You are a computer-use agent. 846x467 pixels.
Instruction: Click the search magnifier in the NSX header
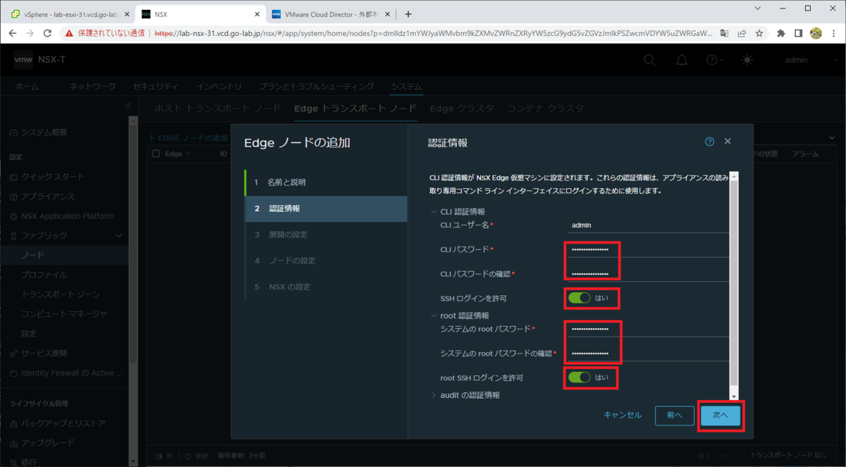pos(650,61)
